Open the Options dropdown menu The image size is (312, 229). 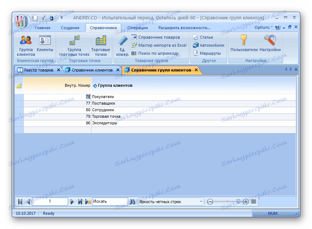pyautogui.click(x=264, y=27)
